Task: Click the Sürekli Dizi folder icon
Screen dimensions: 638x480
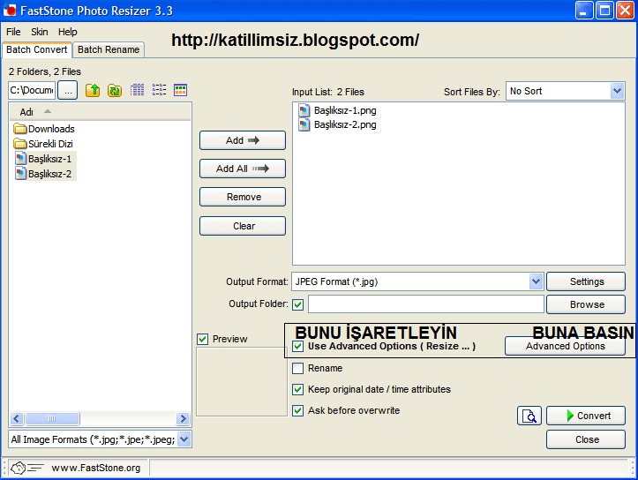Action: (x=20, y=144)
